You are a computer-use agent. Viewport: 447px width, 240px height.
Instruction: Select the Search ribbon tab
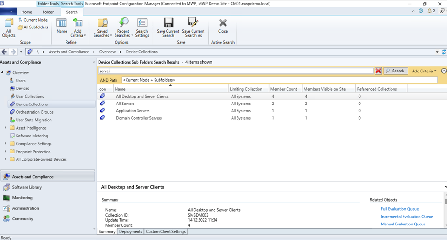(x=72, y=12)
